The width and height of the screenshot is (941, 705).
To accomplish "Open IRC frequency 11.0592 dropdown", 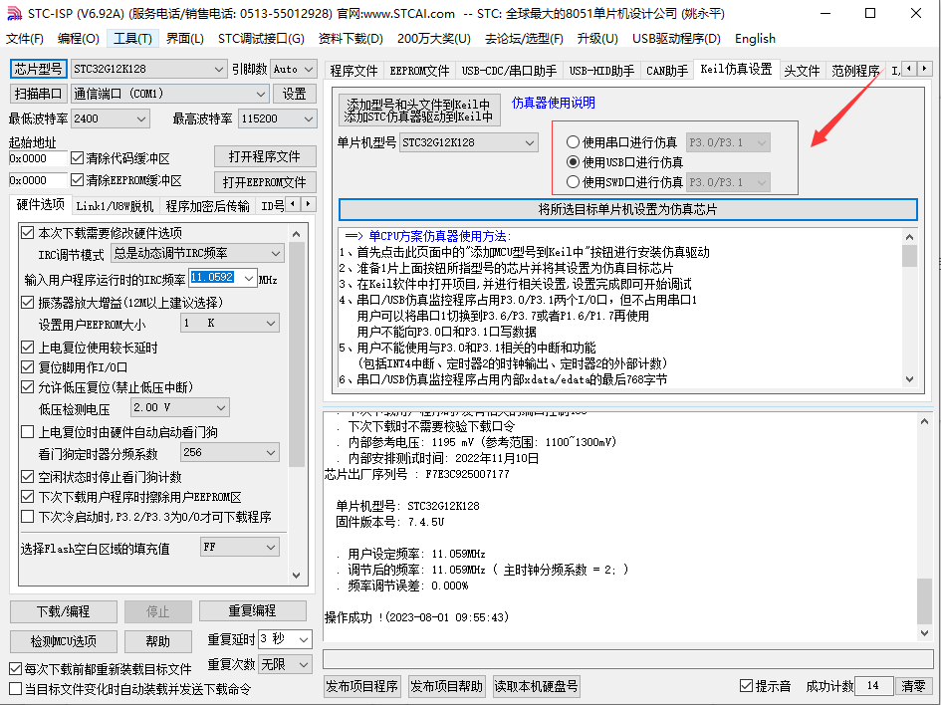I will 249,277.
